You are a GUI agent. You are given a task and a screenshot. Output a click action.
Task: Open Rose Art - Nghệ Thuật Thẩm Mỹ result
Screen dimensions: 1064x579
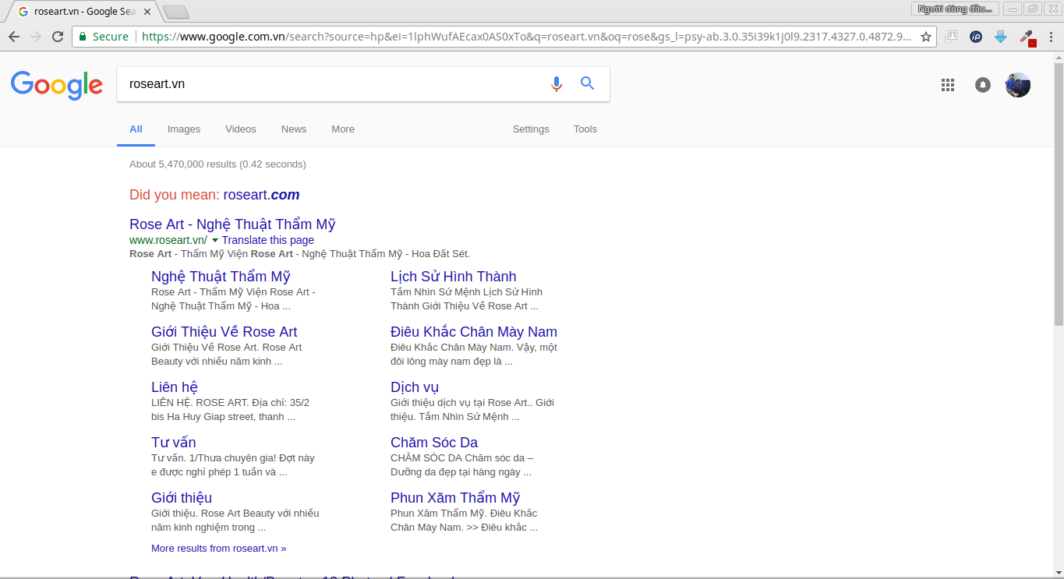pyautogui.click(x=232, y=224)
